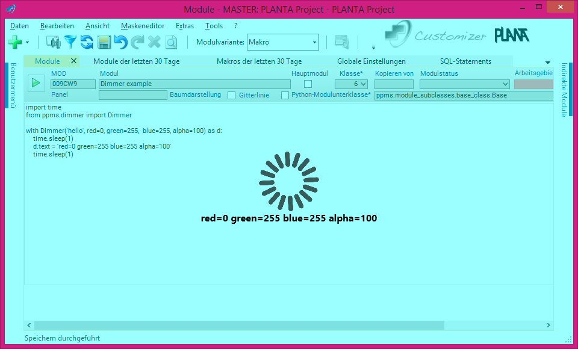Open the toolbar overflow options arrow

(x=373, y=47)
